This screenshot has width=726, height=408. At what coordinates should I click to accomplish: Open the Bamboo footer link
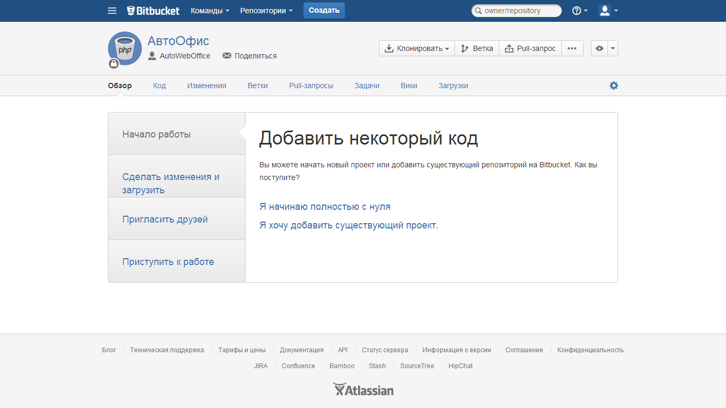tap(342, 366)
